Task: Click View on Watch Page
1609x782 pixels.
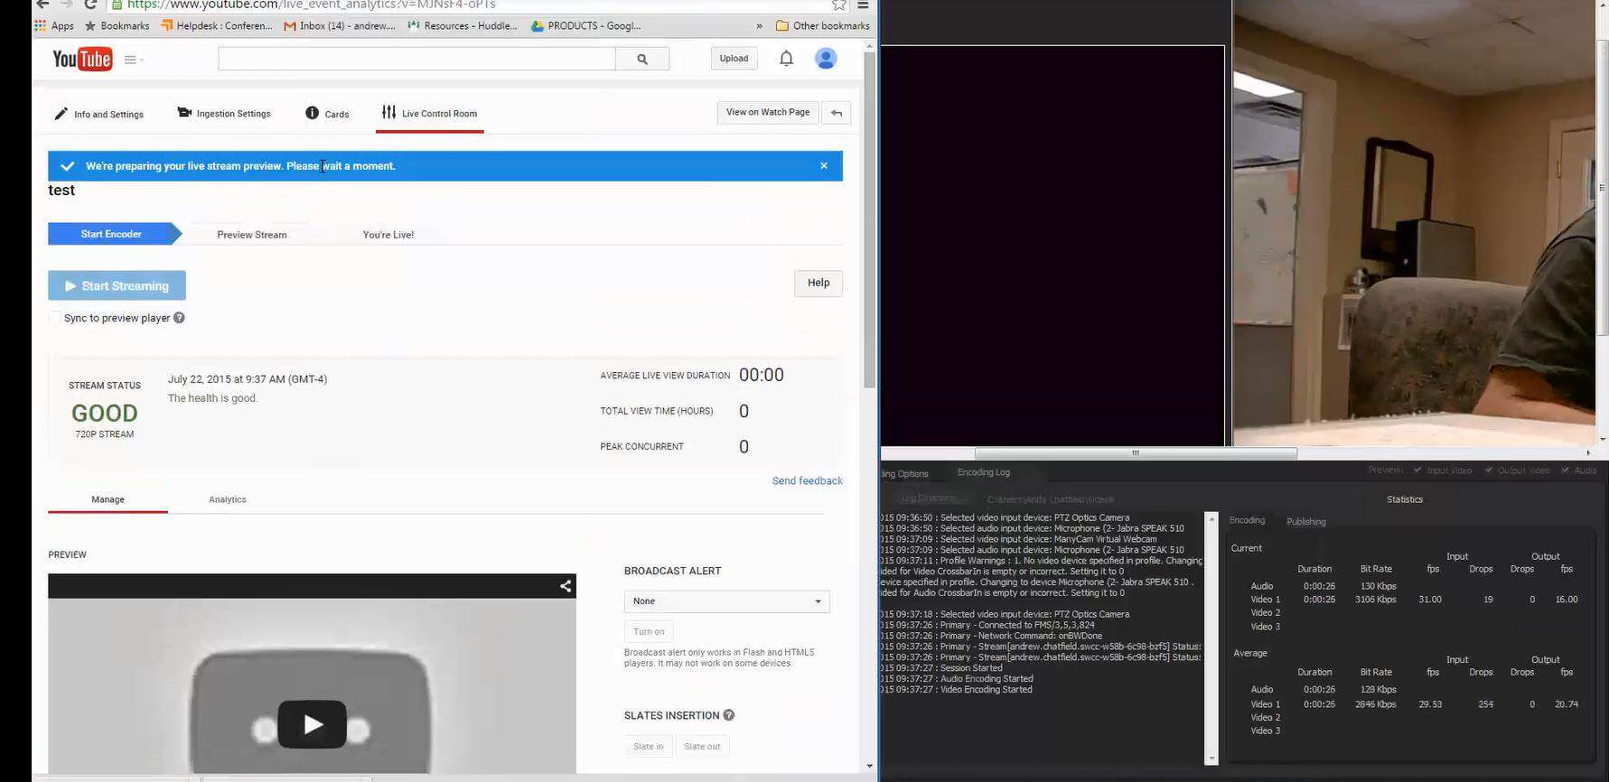Action: (768, 112)
